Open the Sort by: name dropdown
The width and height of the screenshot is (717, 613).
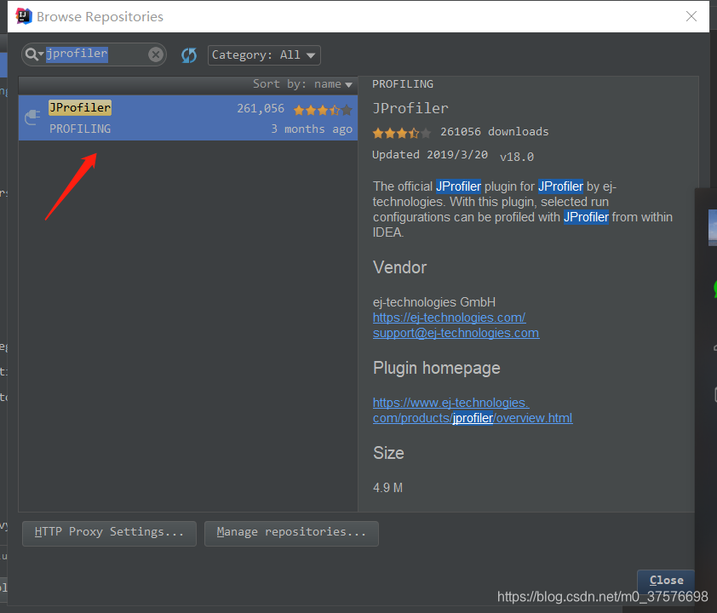[302, 84]
